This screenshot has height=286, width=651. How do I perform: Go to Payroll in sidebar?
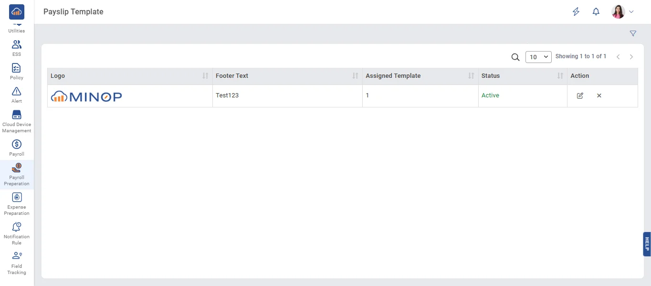tap(17, 148)
